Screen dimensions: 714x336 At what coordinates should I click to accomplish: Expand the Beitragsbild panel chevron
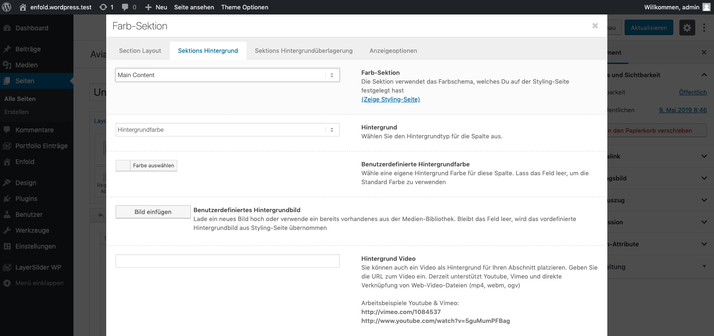point(704,178)
